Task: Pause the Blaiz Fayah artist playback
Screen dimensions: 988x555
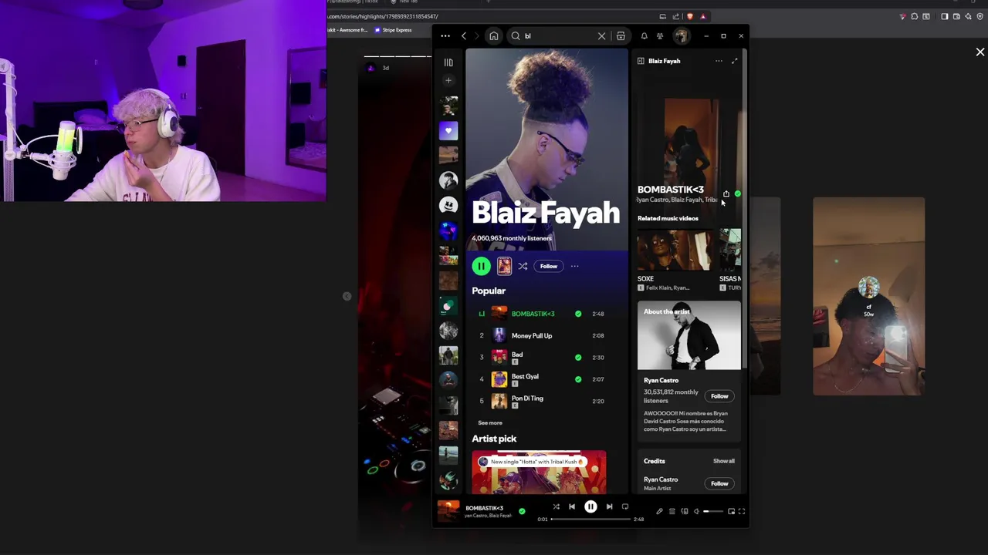Action: (x=481, y=266)
